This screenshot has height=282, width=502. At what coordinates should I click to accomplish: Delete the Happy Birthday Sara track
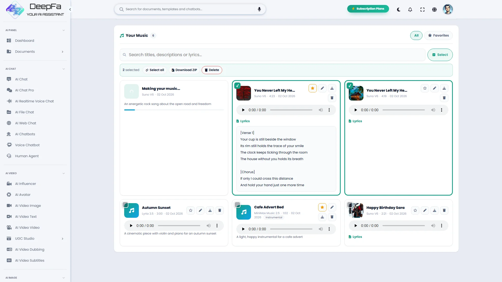tap(444, 210)
